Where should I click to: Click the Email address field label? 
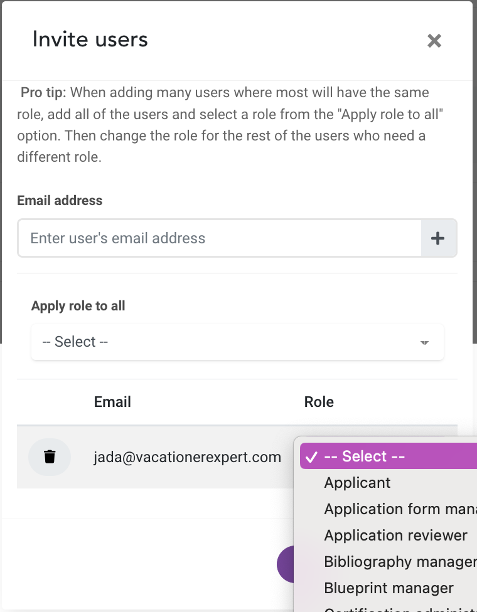point(60,201)
